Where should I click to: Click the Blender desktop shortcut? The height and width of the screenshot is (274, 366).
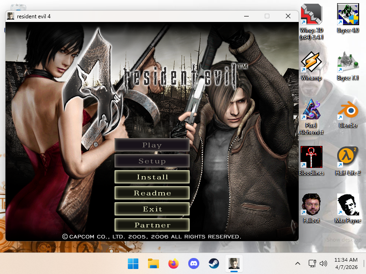tap(348, 114)
